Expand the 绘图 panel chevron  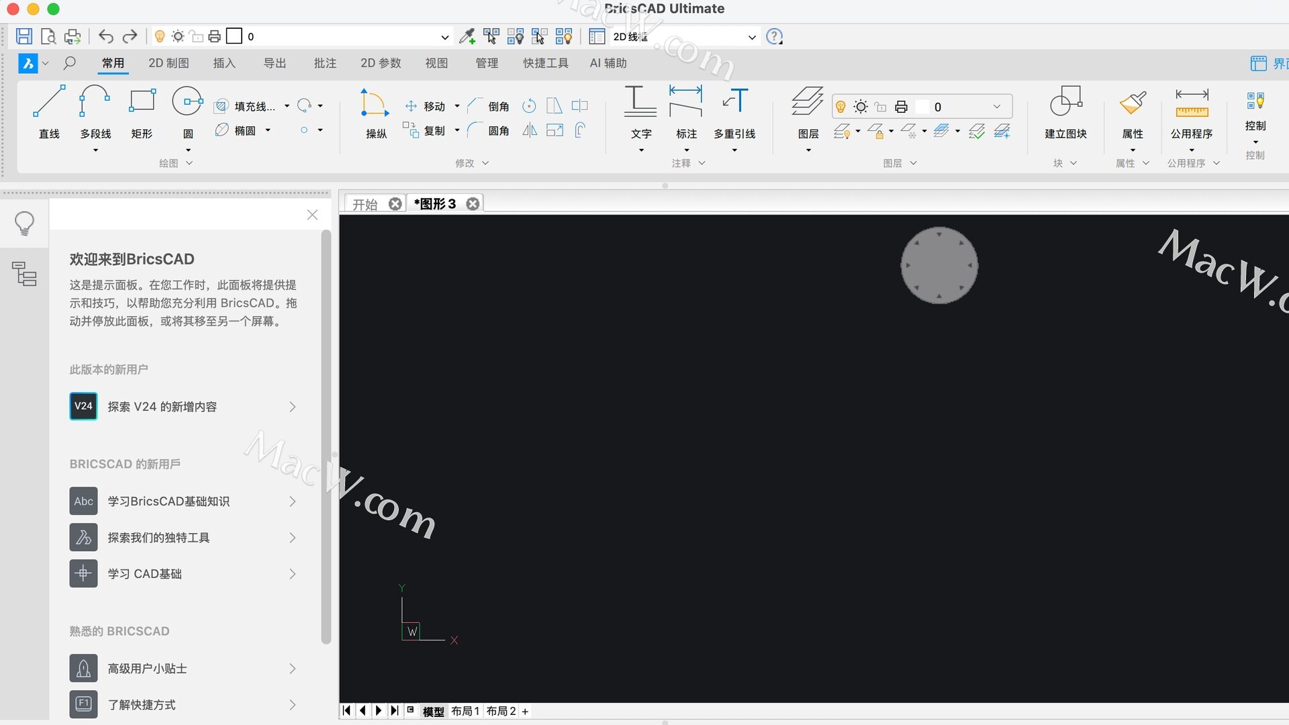point(189,163)
